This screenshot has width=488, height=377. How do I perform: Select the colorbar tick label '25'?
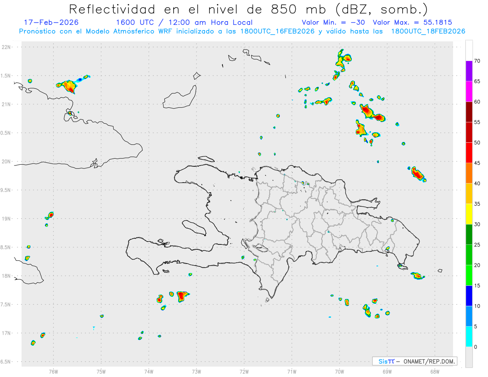(x=477, y=245)
